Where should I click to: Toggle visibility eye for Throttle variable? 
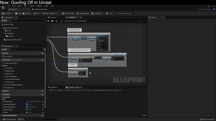click(43, 112)
